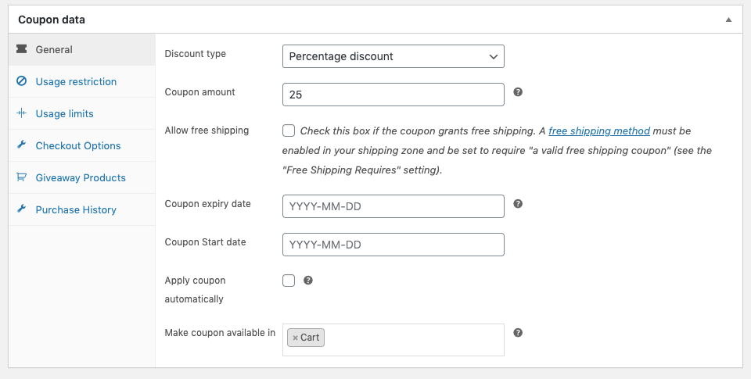Image resolution: width=751 pixels, height=379 pixels.
Task: Click the Purchase History wrench icon
Action: click(x=21, y=209)
